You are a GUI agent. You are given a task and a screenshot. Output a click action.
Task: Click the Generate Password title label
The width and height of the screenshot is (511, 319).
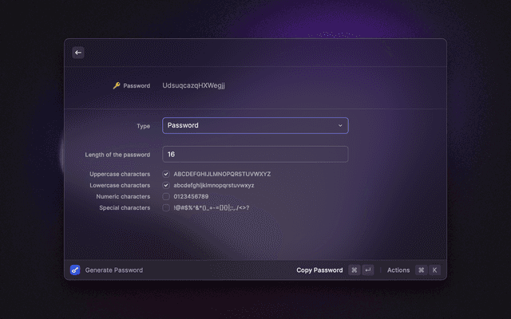(x=114, y=270)
